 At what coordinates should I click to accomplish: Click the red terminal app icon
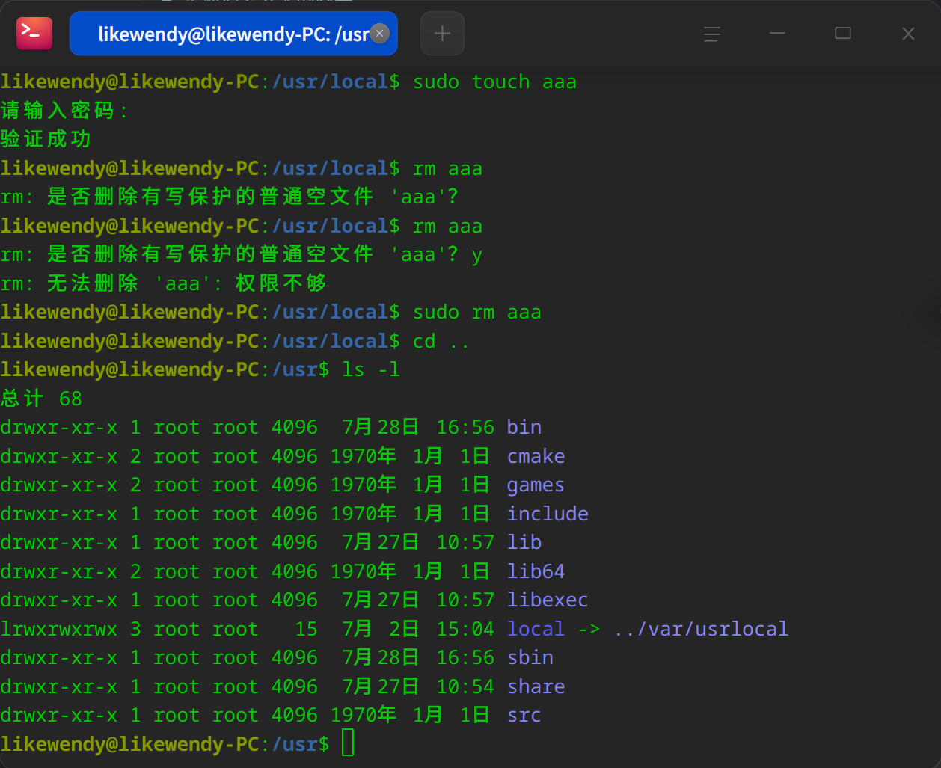coord(34,33)
